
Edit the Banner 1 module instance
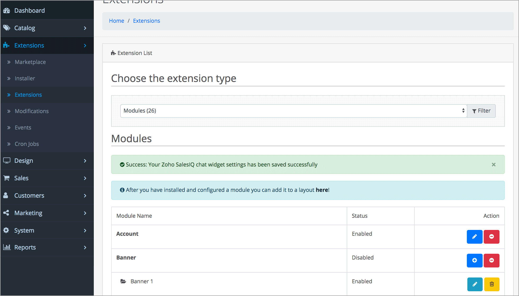pos(475,284)
